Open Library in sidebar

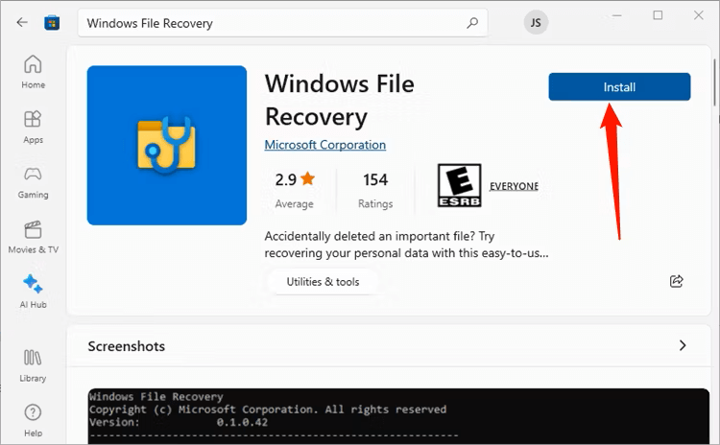[x=33, y=364]
